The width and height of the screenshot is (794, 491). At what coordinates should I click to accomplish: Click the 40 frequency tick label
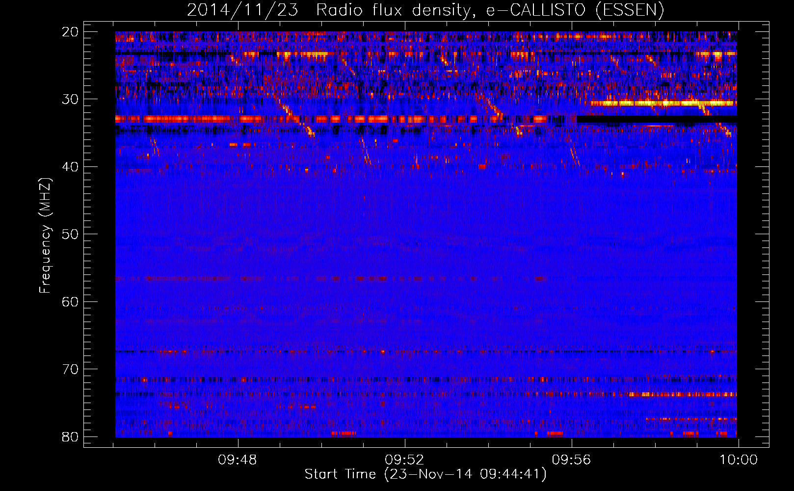point(70,167)
